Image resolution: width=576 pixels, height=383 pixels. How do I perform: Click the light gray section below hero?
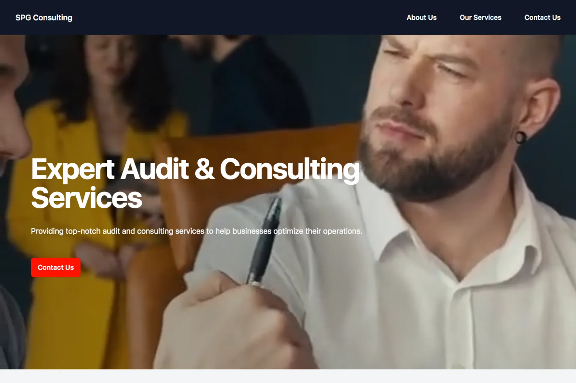(x=288, y=376)
